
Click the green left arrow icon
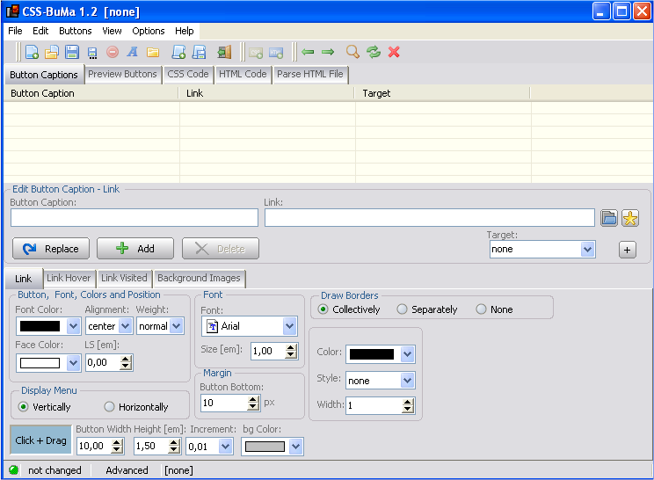pos(308,52)
